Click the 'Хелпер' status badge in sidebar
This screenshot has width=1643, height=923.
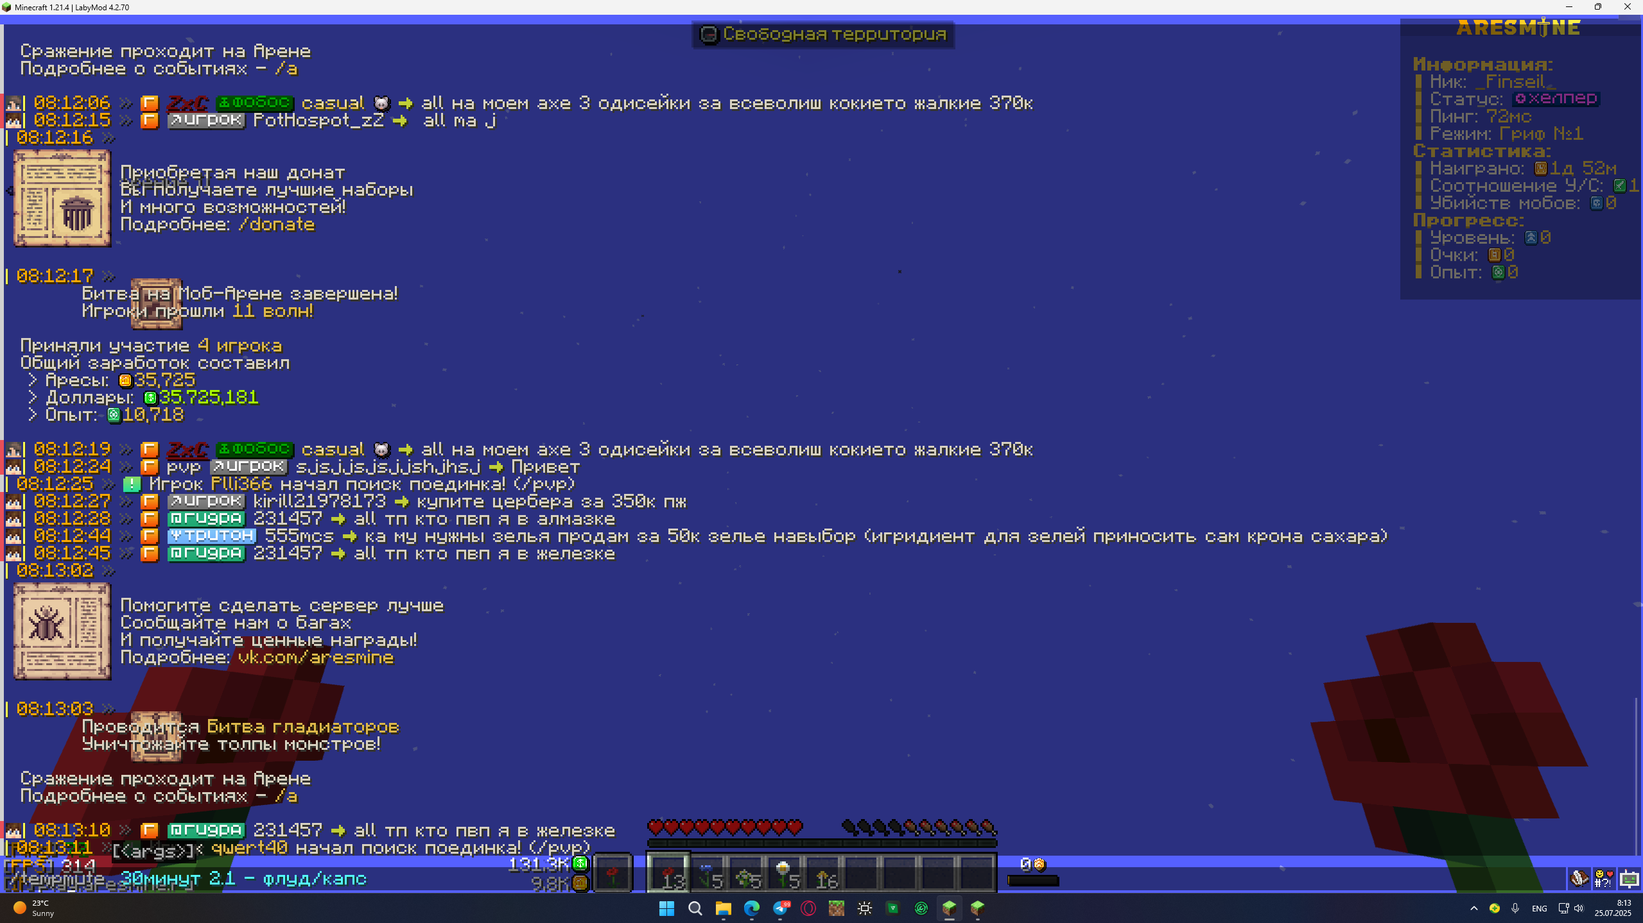pos(1556,99)
